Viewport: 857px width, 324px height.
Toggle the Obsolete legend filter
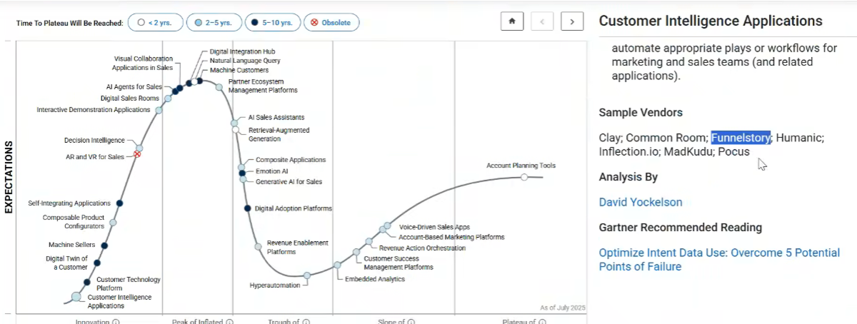click(x=331, y=23)
